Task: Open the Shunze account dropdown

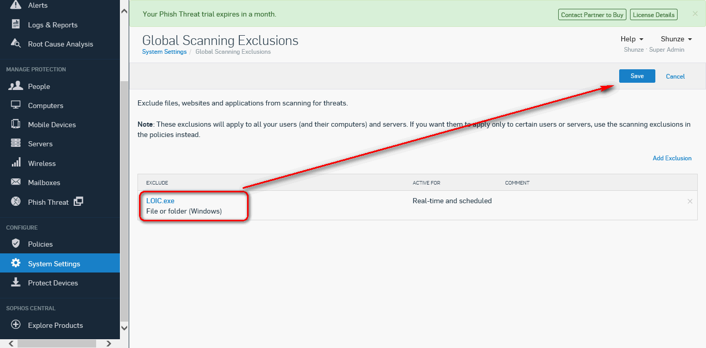Action: (x=676, y=39)
